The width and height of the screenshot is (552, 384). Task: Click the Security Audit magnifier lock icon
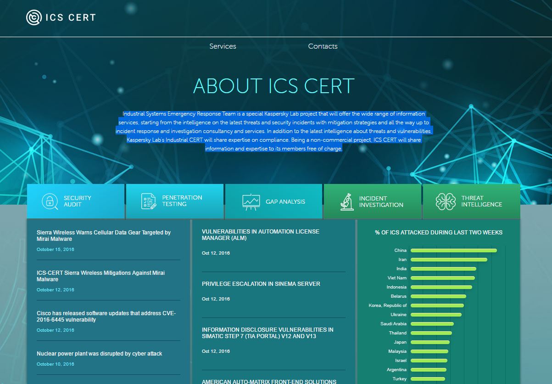(50, 201)
